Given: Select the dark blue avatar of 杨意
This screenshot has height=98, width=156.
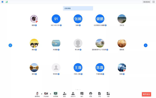Looking at the screenshot, I should [122, 68].
